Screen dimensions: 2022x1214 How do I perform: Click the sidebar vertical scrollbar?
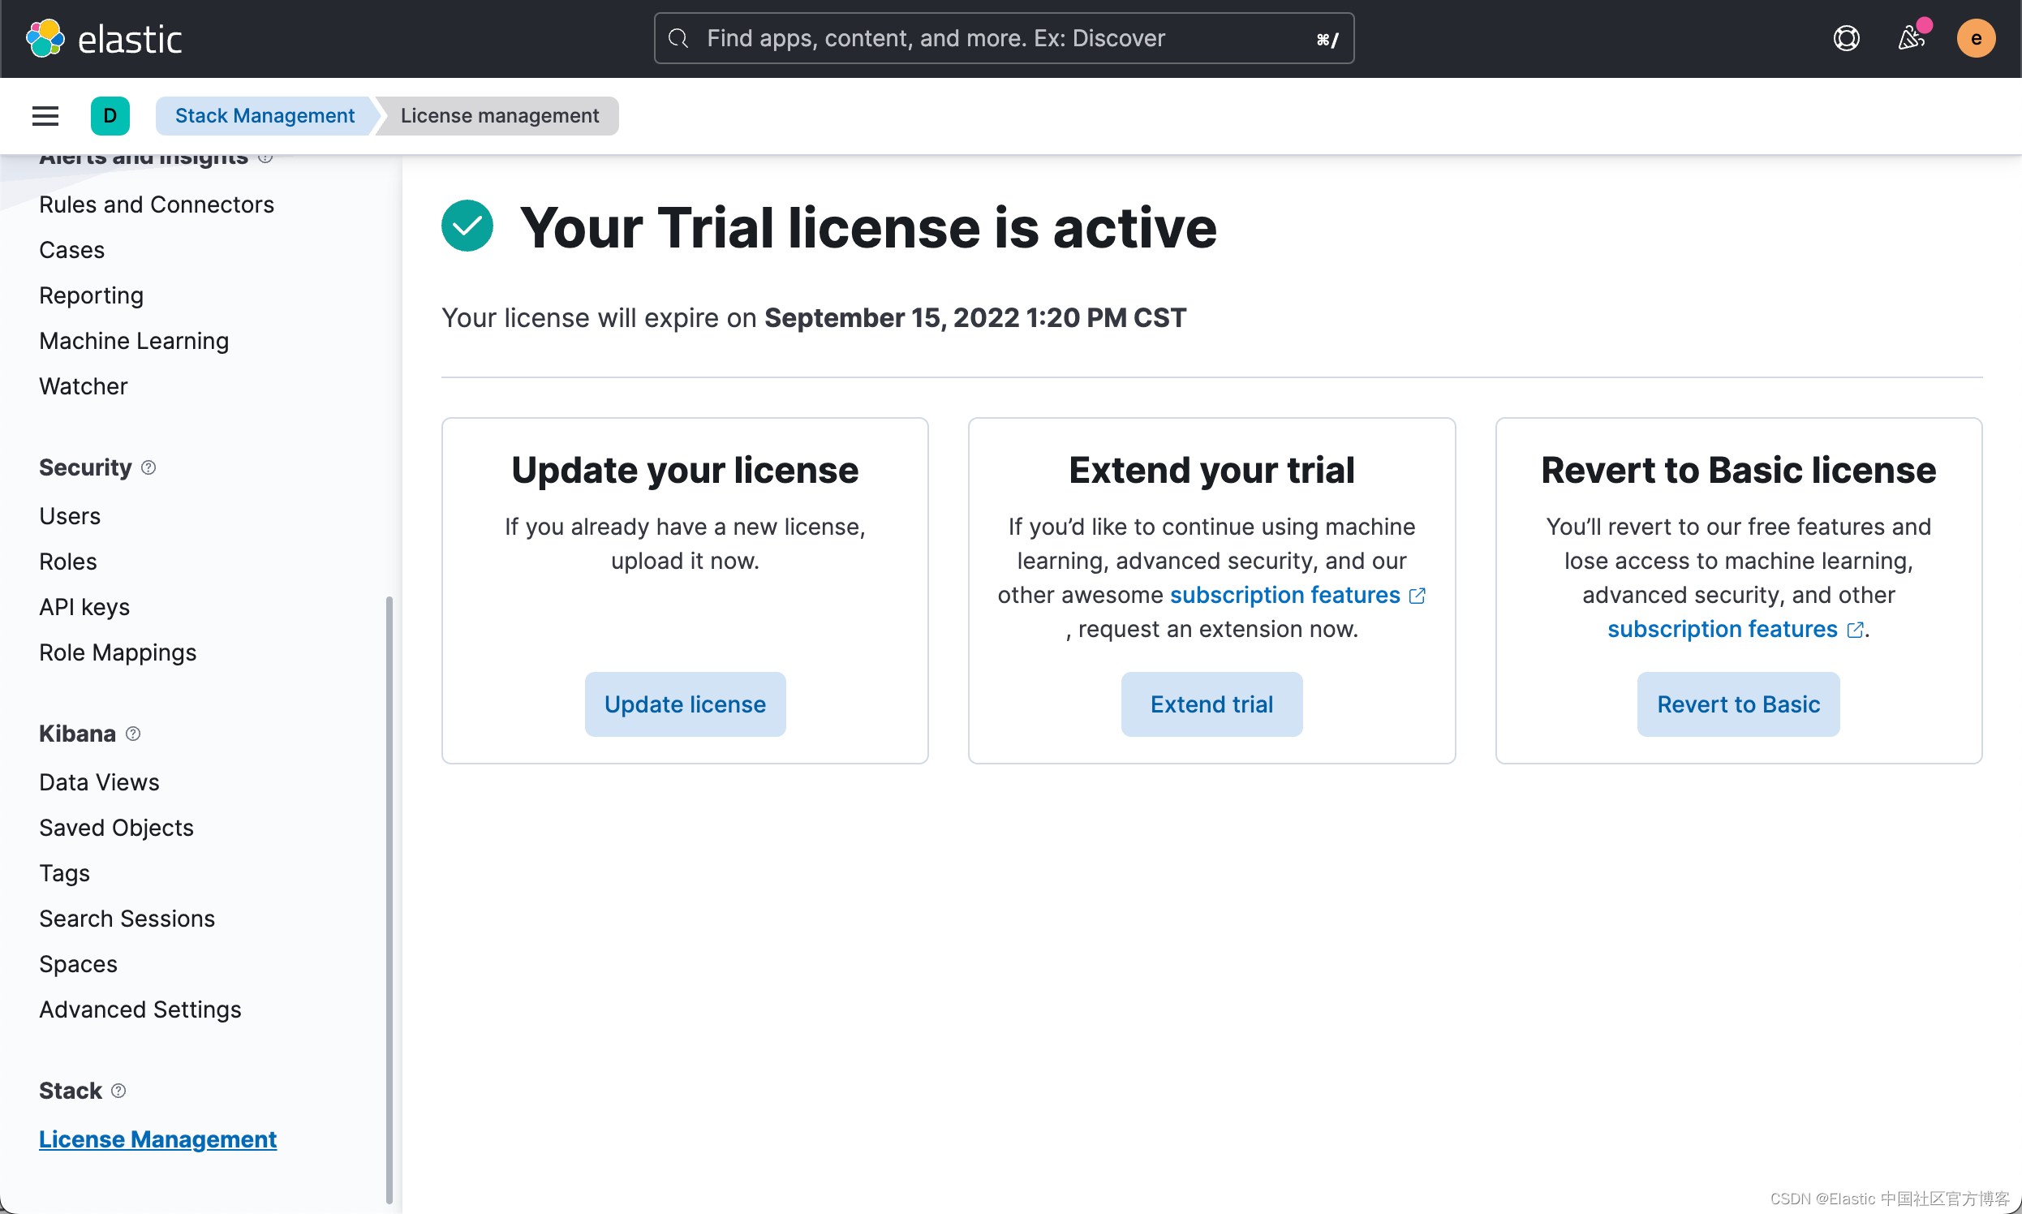[x=389, y=900]
